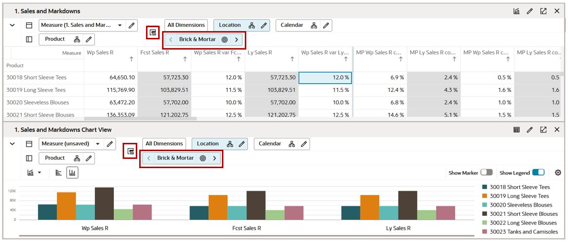Select the 30018 Short Sleeve Tees row header
The width and height of the screenshot is (568, 242).
point(44,77)
